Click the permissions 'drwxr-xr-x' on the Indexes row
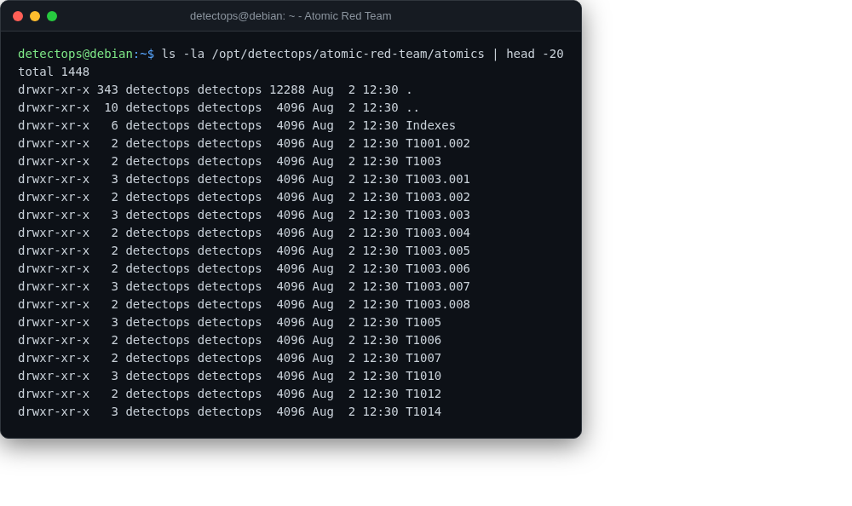 click(x=54, y=125)
